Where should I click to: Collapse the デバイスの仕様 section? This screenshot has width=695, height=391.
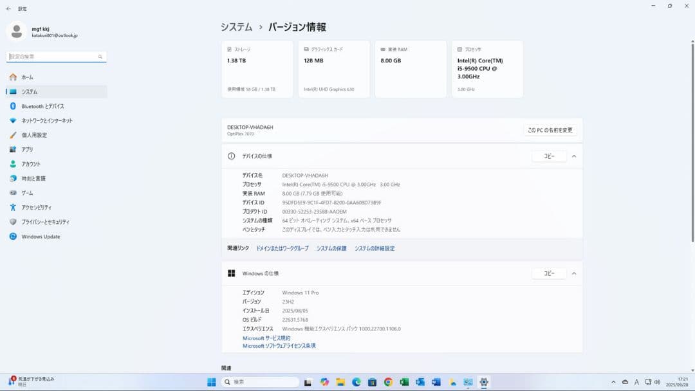[573, 156]
